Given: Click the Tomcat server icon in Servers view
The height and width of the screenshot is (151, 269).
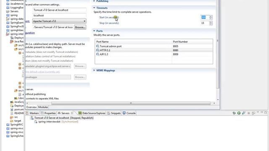Looking at the screenshot, I should pyautogui.click(x=32, y=118).
